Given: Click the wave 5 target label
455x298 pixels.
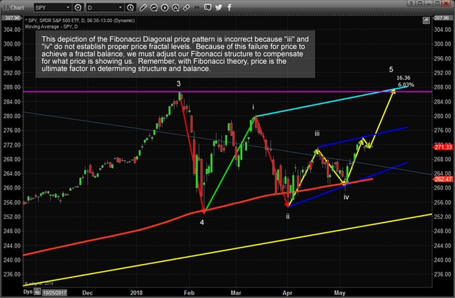Looking at the screenshot, I should coord(391,70).
